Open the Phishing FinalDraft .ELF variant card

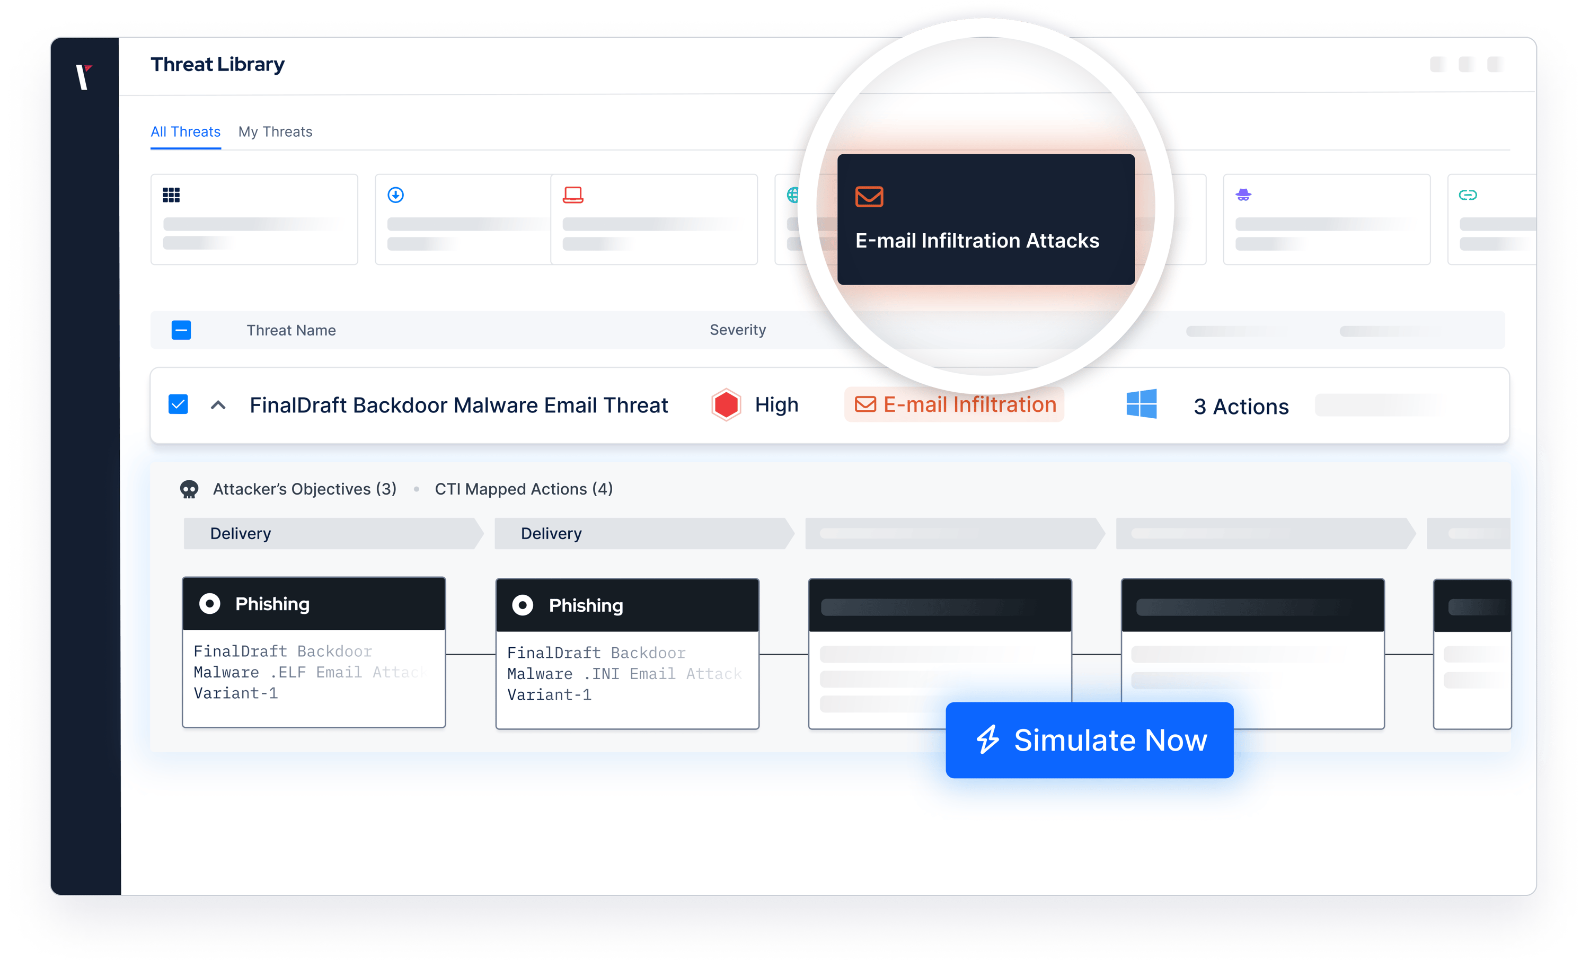tap(314, 653)
